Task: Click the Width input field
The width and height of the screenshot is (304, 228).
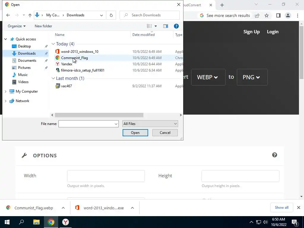Action: (x=106, y=176)
